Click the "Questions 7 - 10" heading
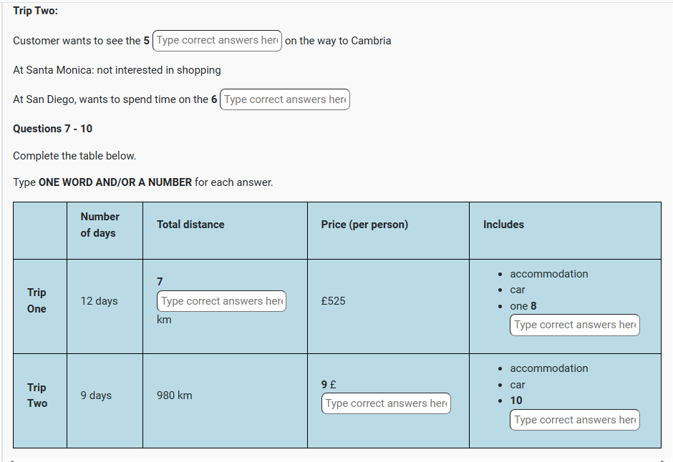Viewport: 673px width, 462px height. (52, 129)
